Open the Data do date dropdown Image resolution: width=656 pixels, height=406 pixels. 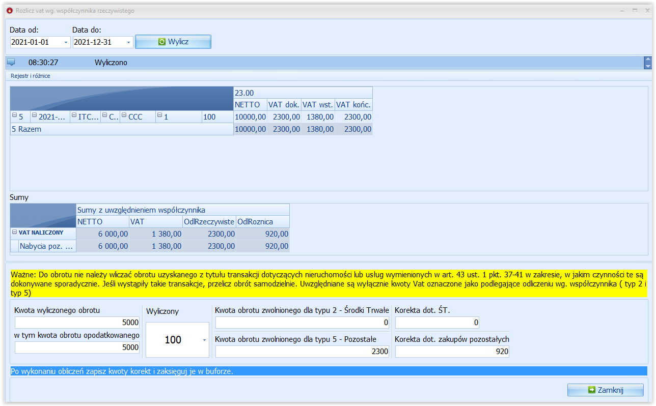(128, 42)
